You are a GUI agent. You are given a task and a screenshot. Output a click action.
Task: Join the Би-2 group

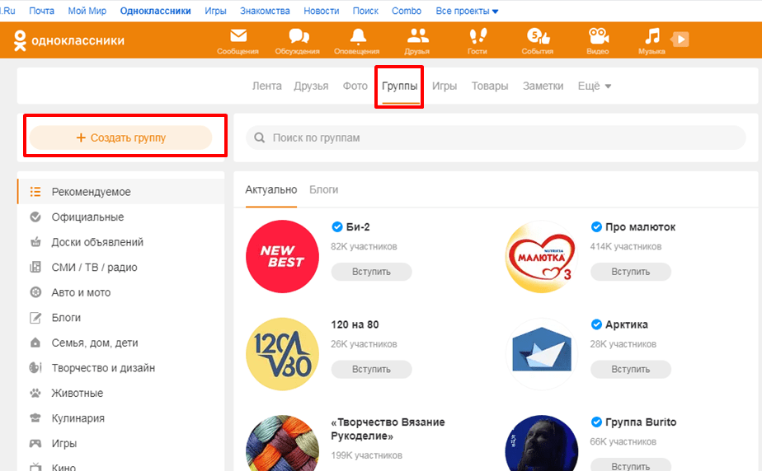371,272
